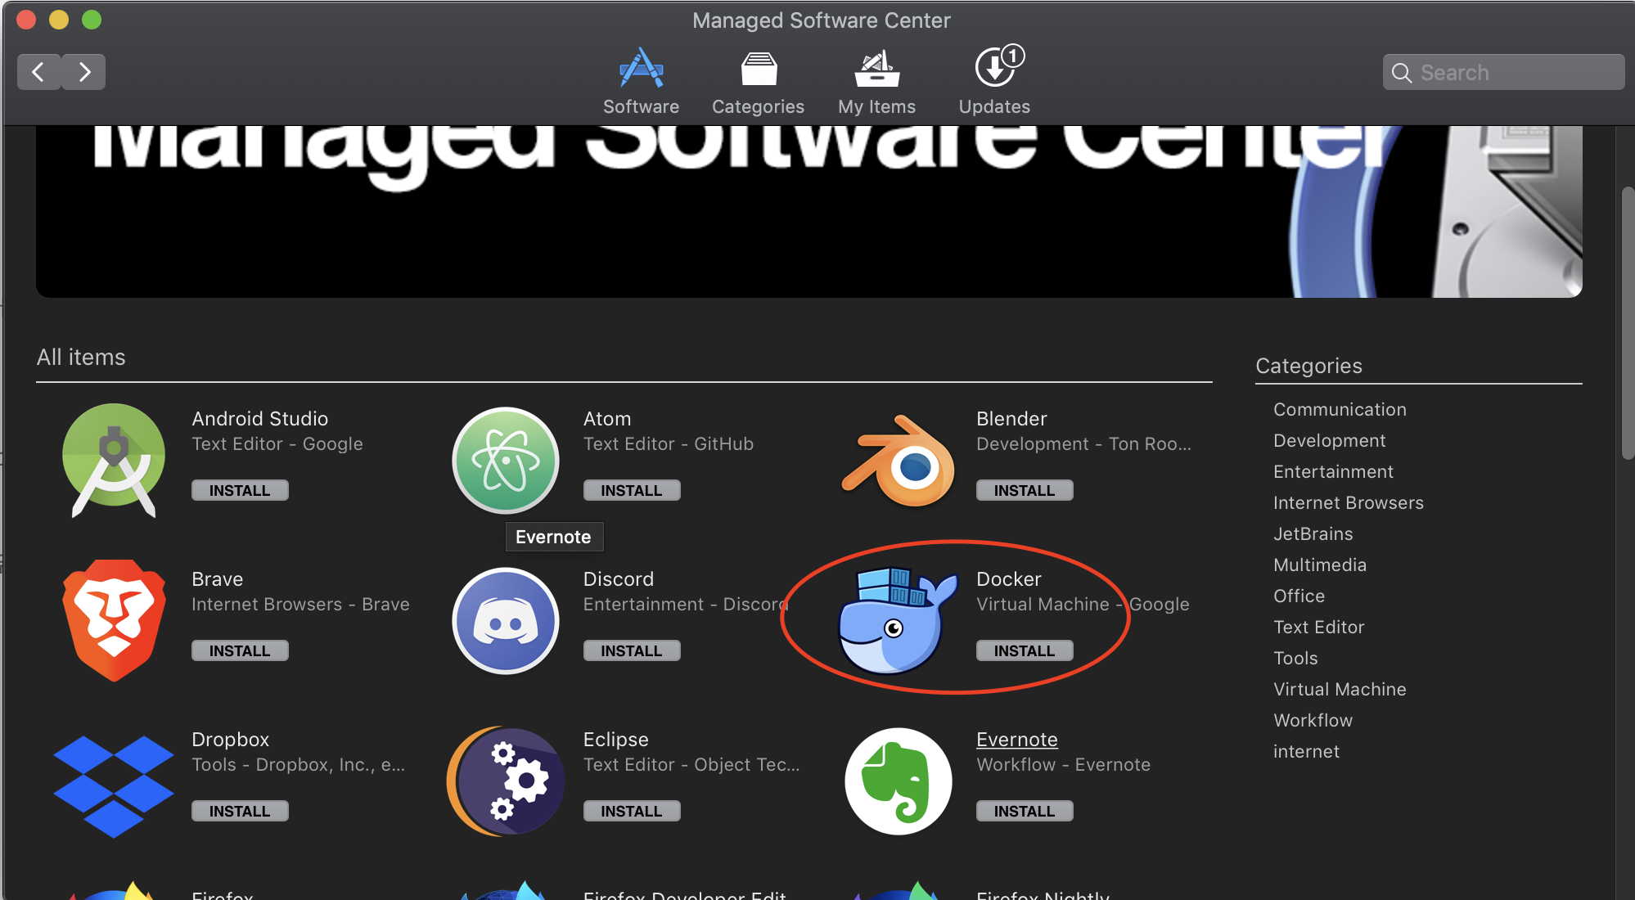
Task: Select the Virtual Machine category link
Action: click(1339, 690)
